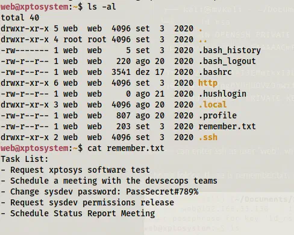Click 'Schedule Status Report Meeting' line

(78, 213)
